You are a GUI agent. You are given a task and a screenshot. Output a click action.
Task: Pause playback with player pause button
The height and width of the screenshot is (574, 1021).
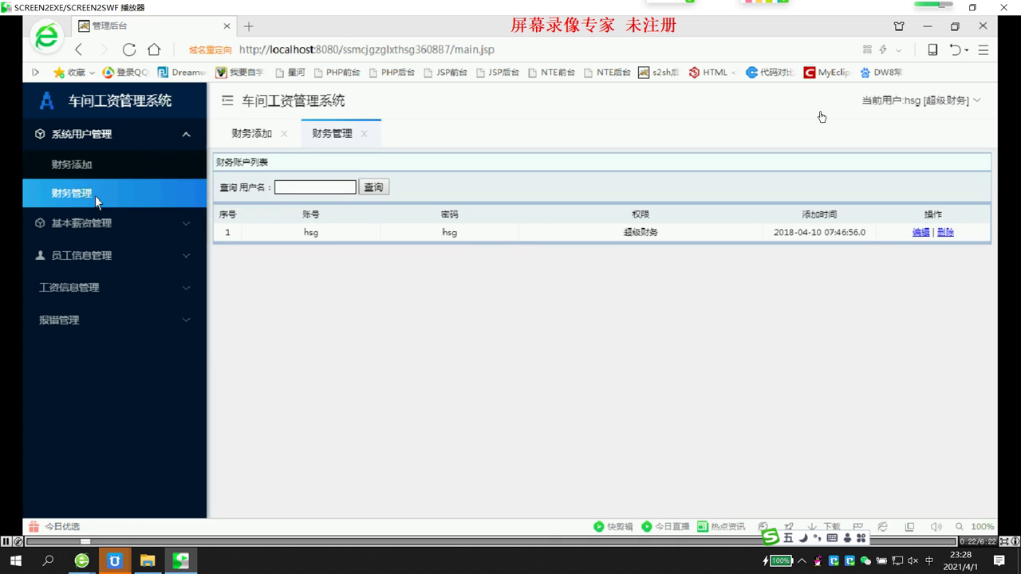pyautogui.click(x=6, y=541)
